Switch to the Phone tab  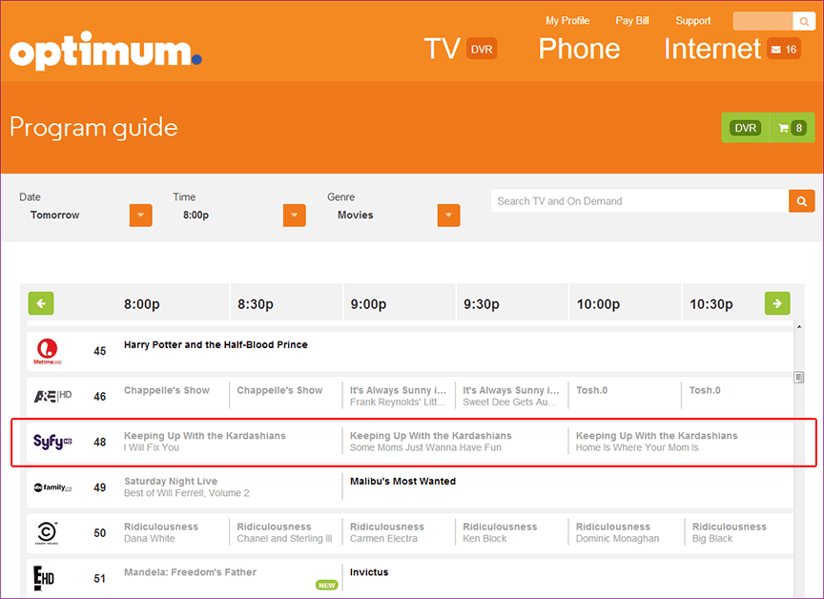(x=579, y=49)
